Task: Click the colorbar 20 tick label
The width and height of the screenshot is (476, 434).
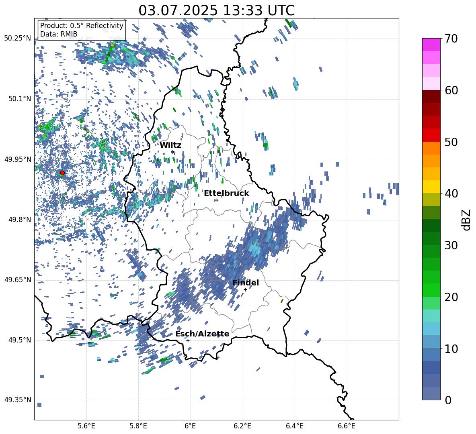Action: 451,297
